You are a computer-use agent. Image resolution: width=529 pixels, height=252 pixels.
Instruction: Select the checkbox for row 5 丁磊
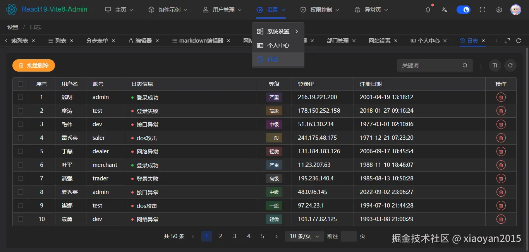pyautogui.click(x=21, y=151)
